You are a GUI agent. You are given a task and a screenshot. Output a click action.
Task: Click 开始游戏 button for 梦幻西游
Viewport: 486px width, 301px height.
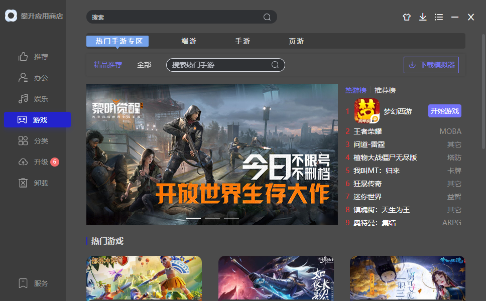[445, 111]
